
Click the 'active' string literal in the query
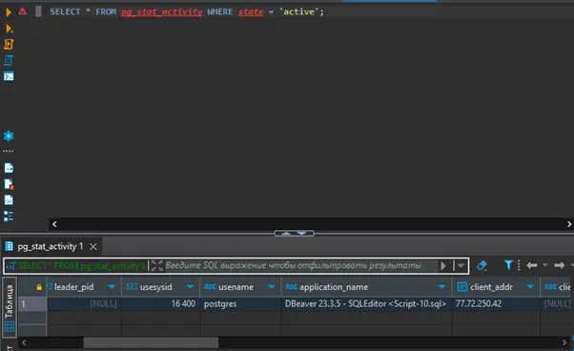(299, 11)
